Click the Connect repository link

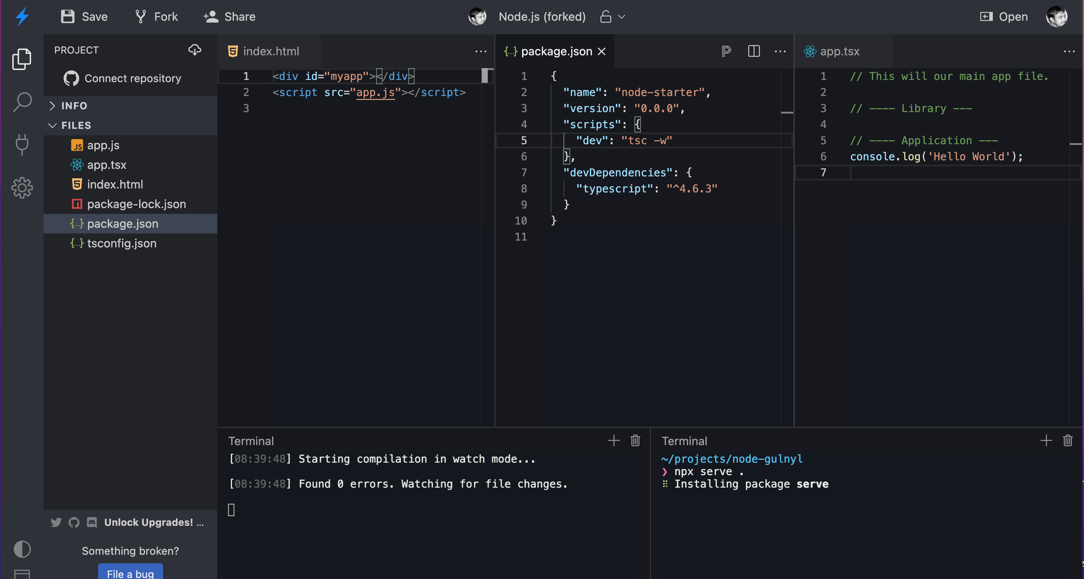[x=132, y=78]
